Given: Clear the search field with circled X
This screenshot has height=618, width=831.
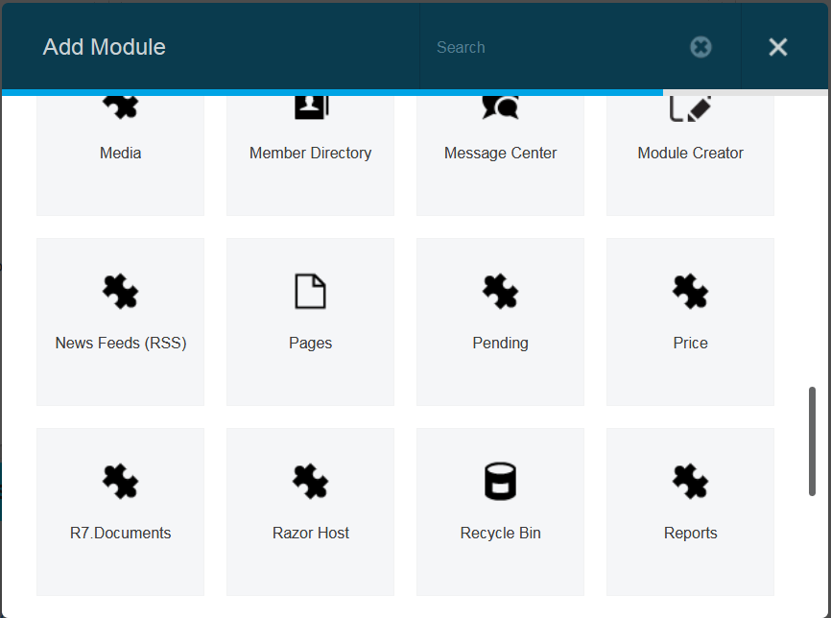Looking at the screenshot, I should (x=700, y=47).
